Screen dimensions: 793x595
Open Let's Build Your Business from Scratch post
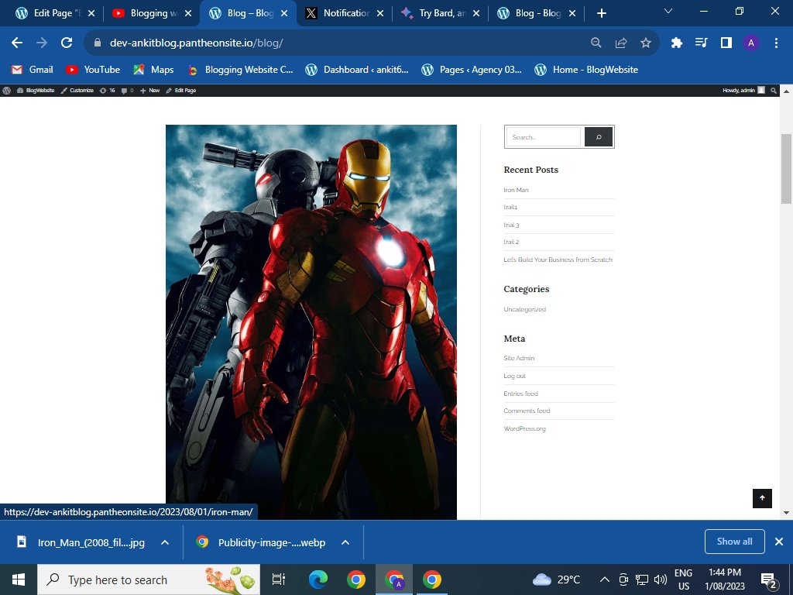(558, 260)
